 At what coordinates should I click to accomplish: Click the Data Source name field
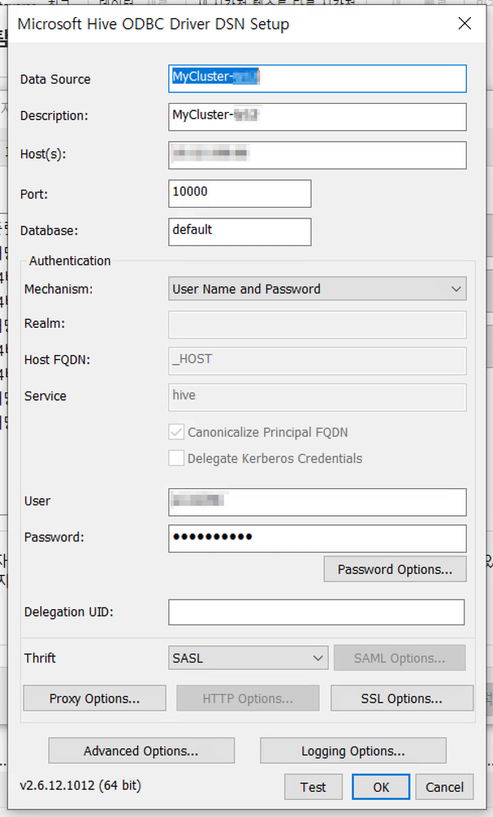[x=317, y=79]
